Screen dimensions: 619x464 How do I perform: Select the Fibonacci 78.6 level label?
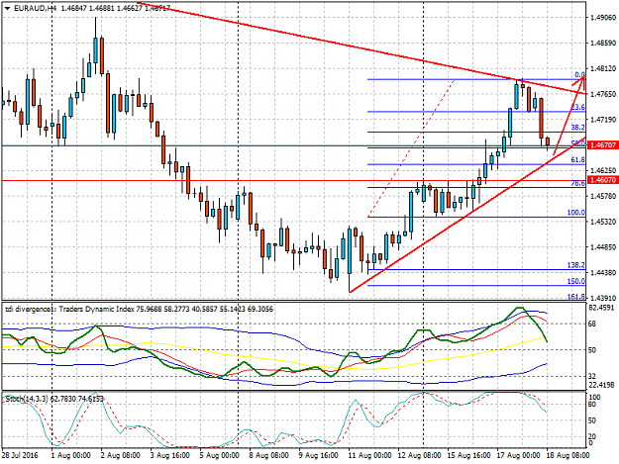pyautogui.click(x=578, y=183)
